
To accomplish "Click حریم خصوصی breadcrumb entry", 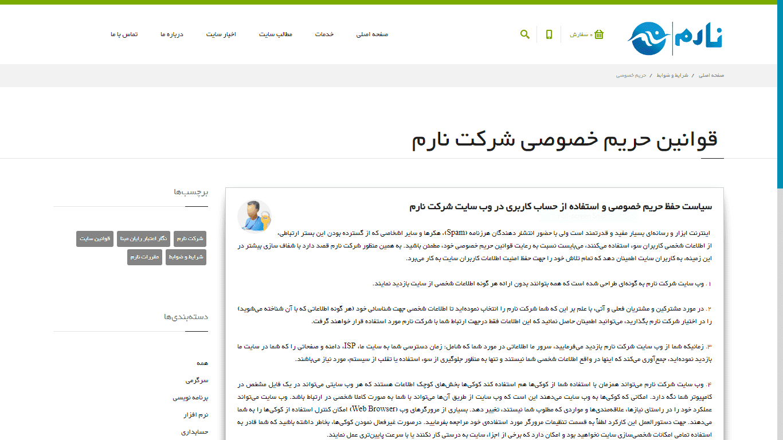I will [631, 75].
